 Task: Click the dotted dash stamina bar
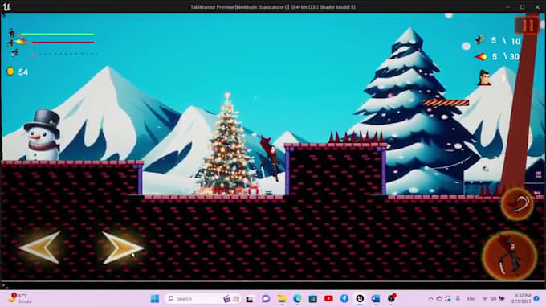point(64,54)
